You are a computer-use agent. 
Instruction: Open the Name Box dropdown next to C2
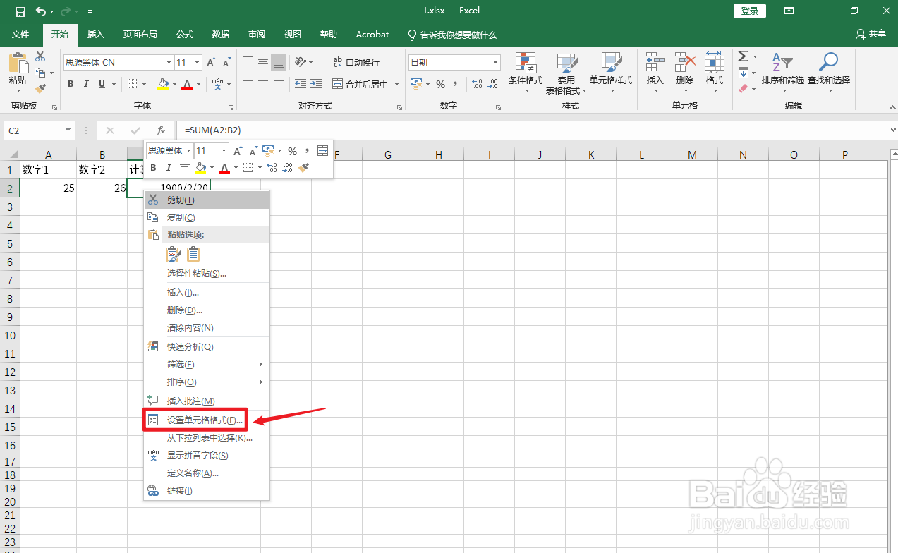pyautogui.click(x=68, y=130)
